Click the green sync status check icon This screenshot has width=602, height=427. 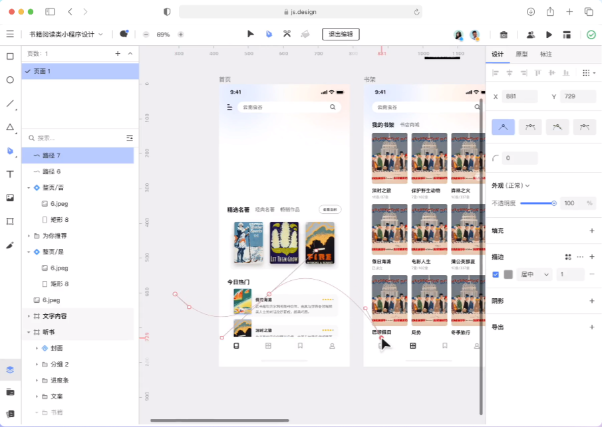click(591, 35)
